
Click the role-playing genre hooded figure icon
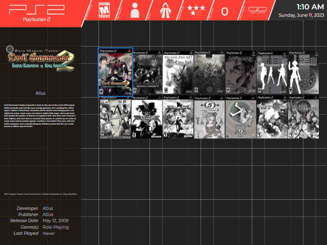[x=166, y=10]
